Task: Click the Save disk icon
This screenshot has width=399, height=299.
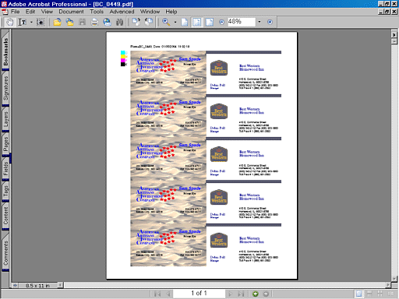Action: [x=82, y=22]
